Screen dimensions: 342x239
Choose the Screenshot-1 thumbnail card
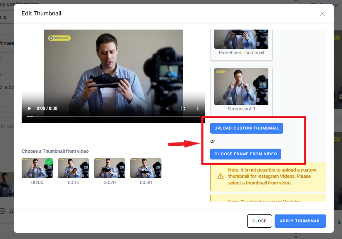point(241,90)
